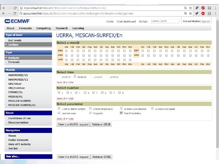
Task: Reload the page from the lower browser toolbar
Action: point(15,14)
